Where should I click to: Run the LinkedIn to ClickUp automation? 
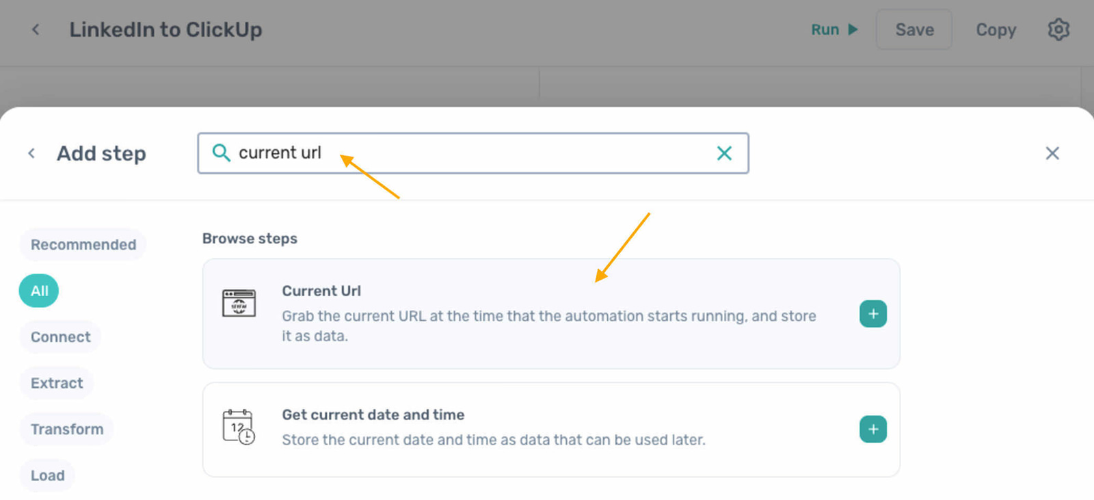[x=834, y=29]
